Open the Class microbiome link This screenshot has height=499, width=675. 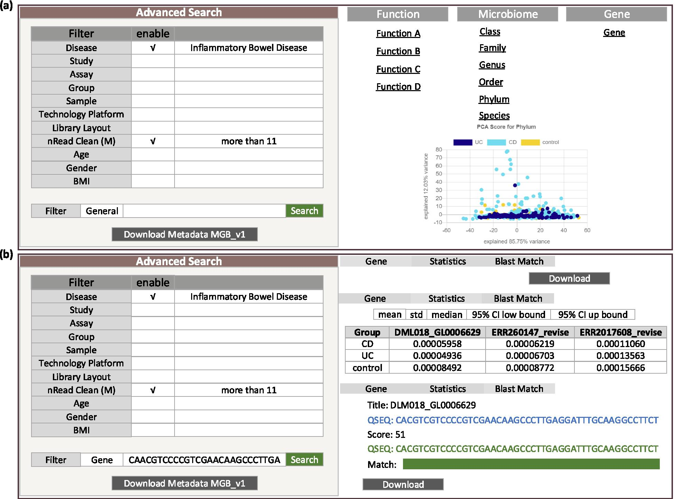pos(490,32)
